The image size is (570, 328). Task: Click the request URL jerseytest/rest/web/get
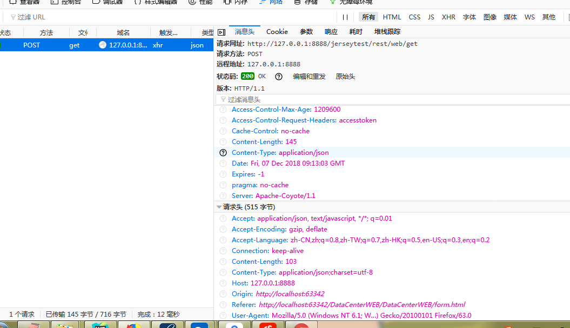coord(332,44)
